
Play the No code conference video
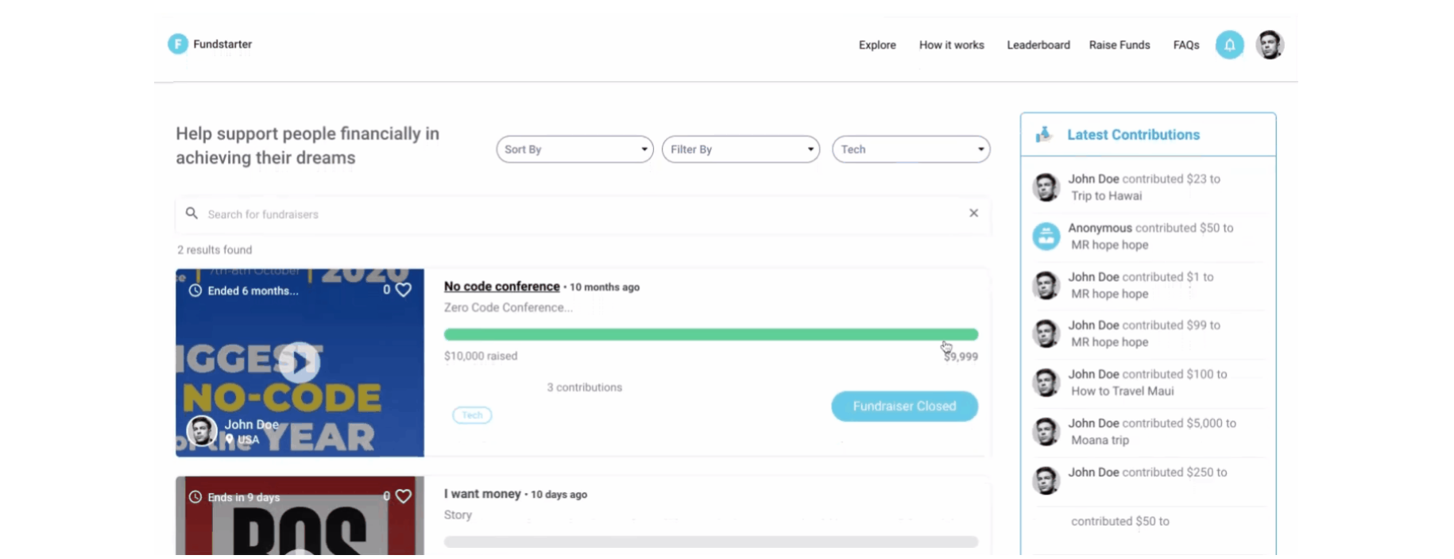(300, 362)
